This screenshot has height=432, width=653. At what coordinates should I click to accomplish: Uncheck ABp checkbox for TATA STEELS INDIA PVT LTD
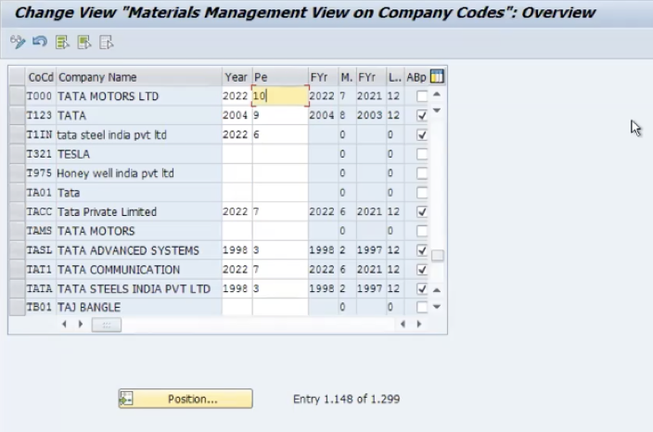422,289
